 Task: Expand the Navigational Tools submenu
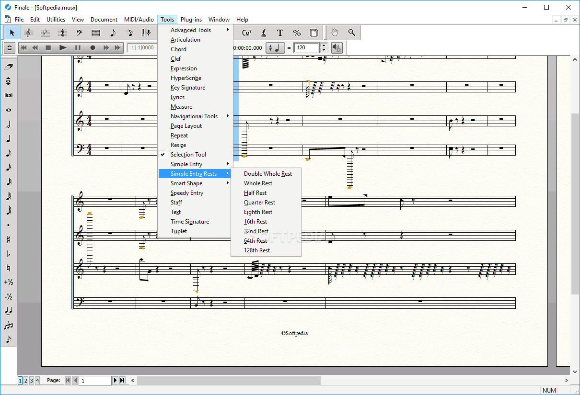(195, 116)
